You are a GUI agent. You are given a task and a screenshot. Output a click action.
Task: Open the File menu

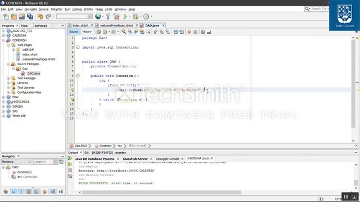coord(3,9)
